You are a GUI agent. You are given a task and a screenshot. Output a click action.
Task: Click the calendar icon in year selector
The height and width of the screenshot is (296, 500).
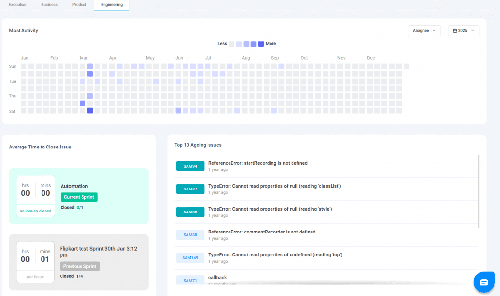[x=455, y=31]
